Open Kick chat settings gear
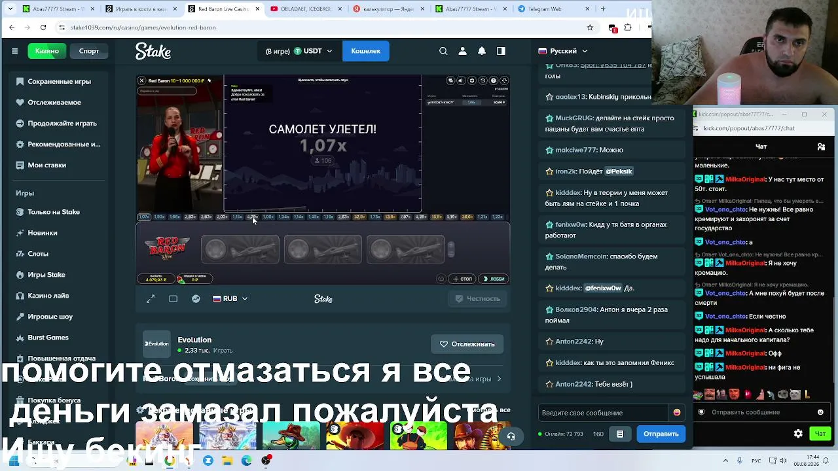The image size is (838, 471). pos(798,434)
